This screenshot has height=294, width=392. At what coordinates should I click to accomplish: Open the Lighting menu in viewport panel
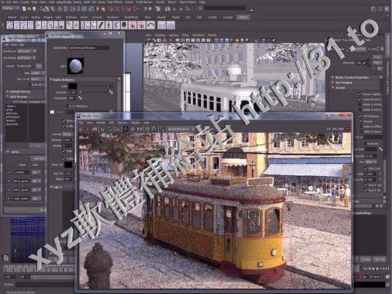[x=174, y=35]
